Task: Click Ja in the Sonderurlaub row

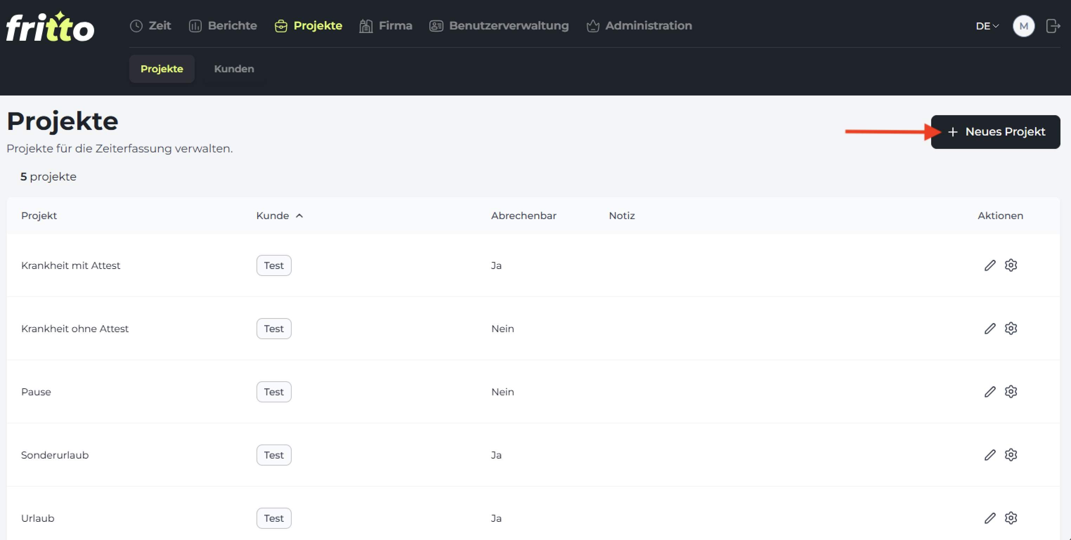Action: point(496,455)
